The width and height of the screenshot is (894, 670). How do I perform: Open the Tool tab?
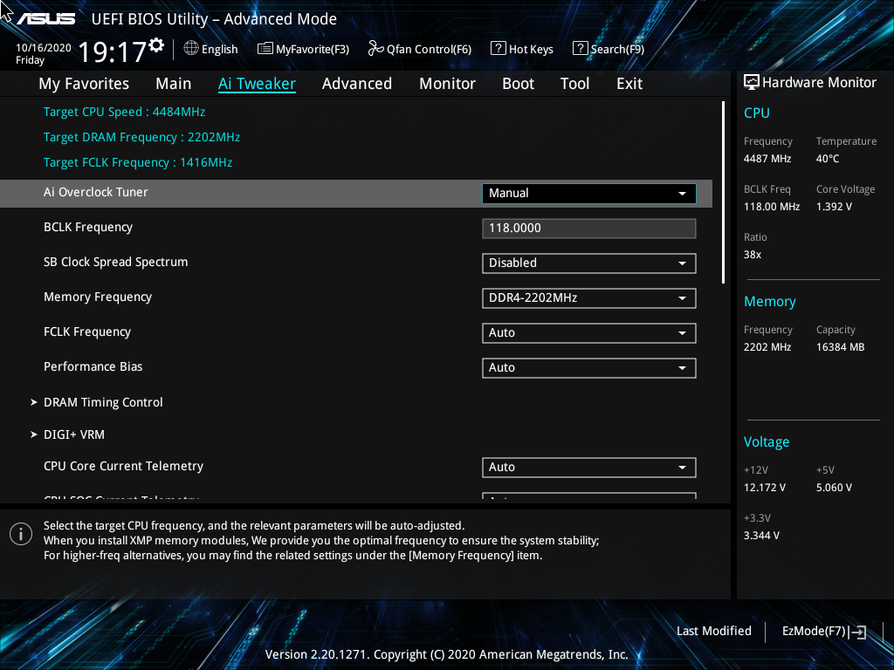574,84
